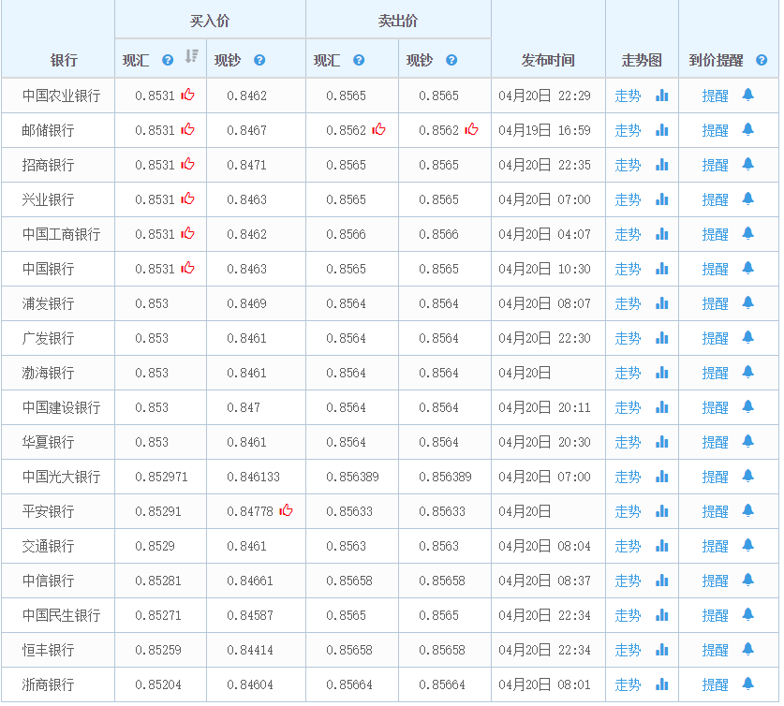The image size is (784, 706).
Task: Click help icon beside 卖出价 现汇 header
Action: click(x=359, y=60)
